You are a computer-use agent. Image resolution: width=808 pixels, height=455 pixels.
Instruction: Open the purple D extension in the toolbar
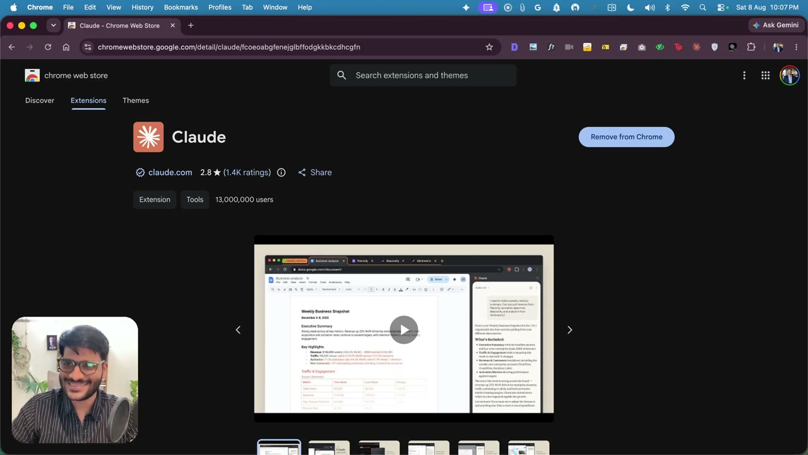tap(514, 47)
